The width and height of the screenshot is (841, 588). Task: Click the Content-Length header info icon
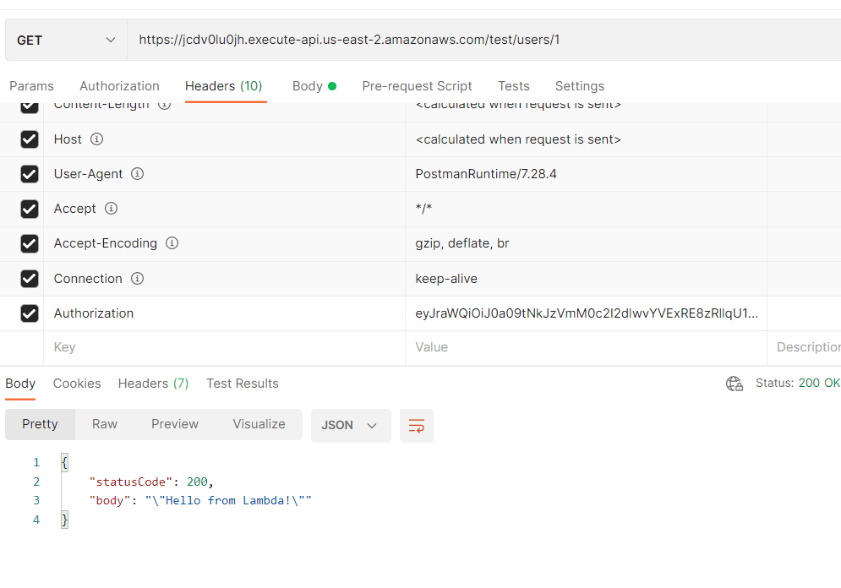[164, 104]
